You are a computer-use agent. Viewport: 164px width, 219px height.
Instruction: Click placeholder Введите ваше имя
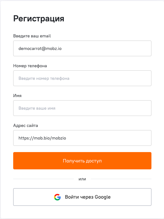pyautogui.click(x=37, y=108)
